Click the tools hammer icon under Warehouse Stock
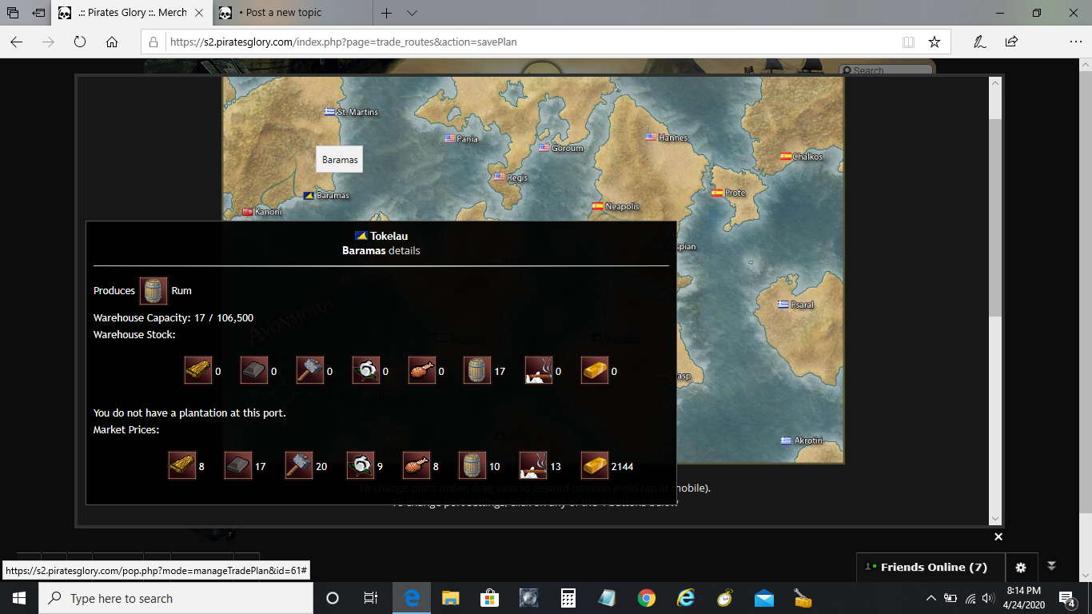This screenshot has height=614, width=1092. click(x=310, y=371)
